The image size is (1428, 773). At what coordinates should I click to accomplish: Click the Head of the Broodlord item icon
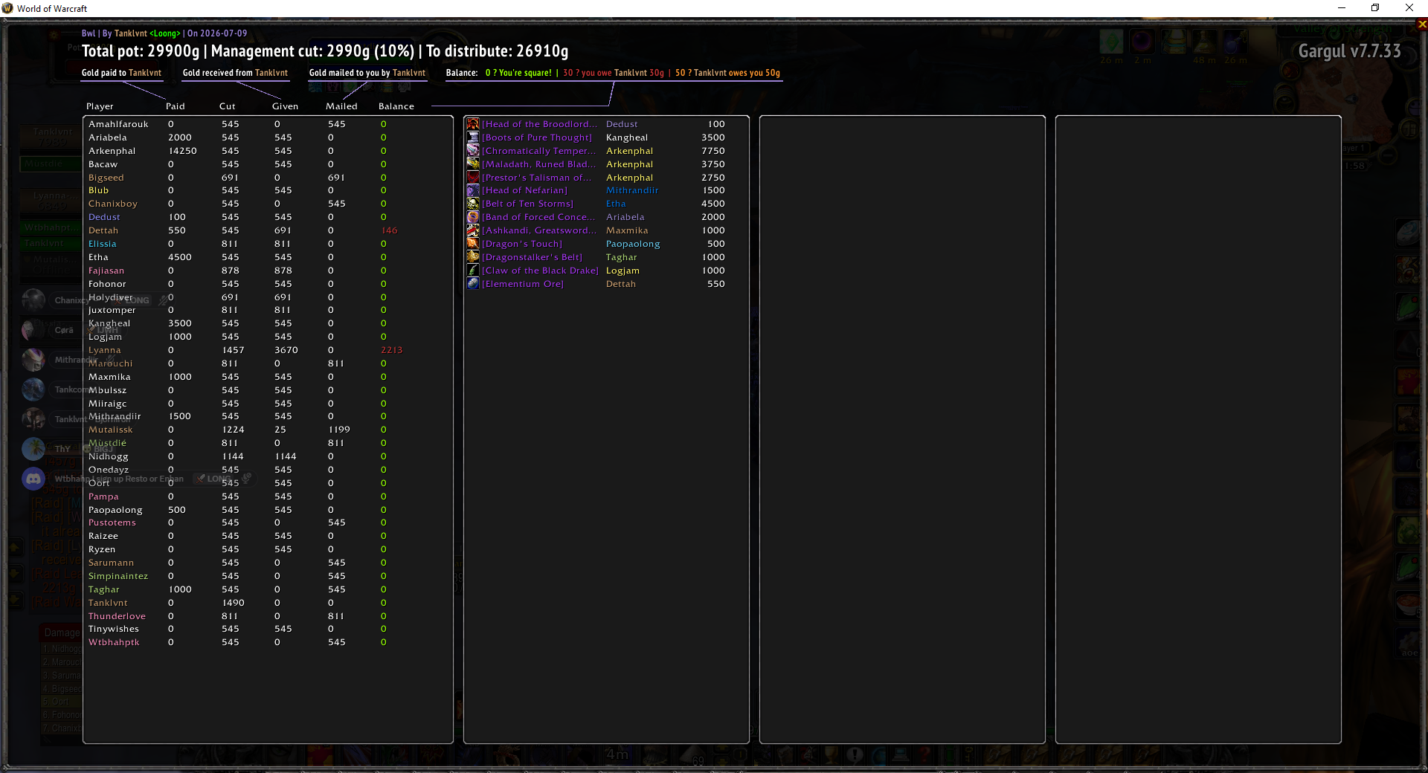coord(473,124)
